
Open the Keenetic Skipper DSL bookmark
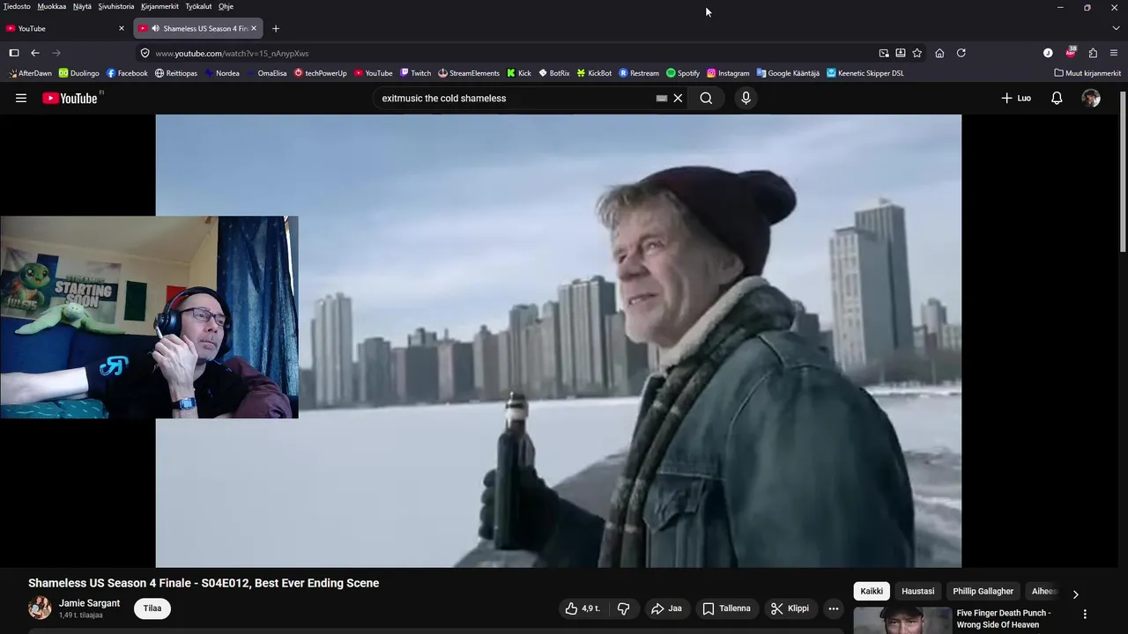coord(865,73)
